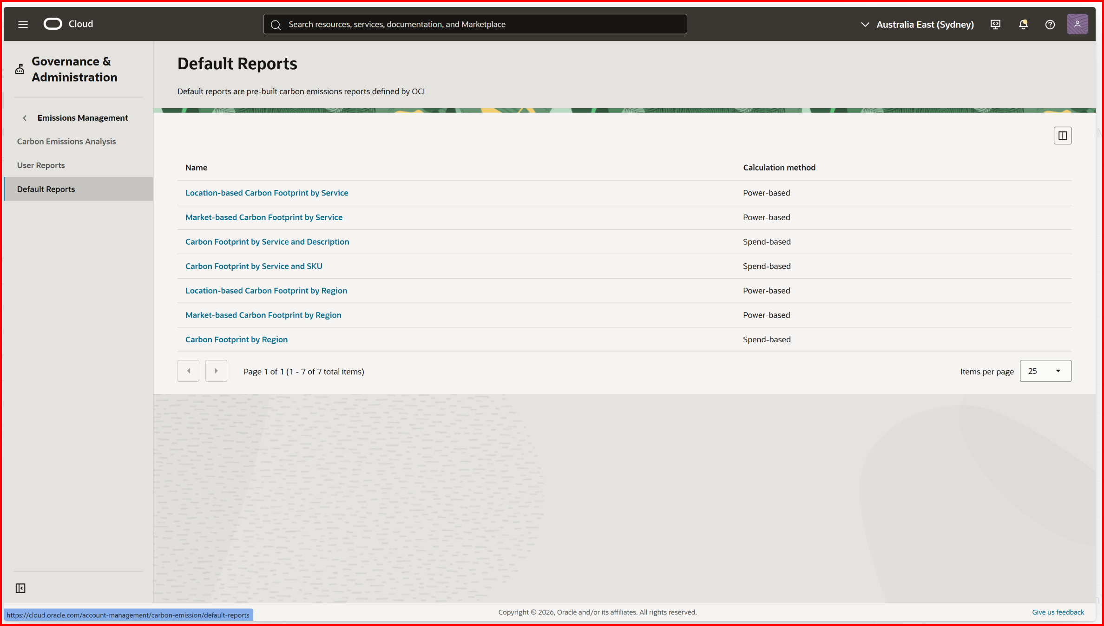Open Carbon Footprint by Service and SKU

coord(253,266)
